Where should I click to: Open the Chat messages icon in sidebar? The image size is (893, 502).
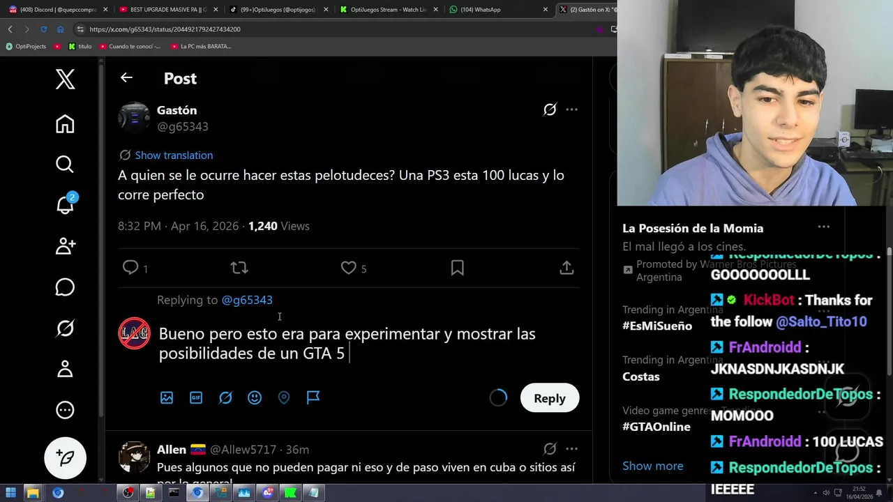65,287
